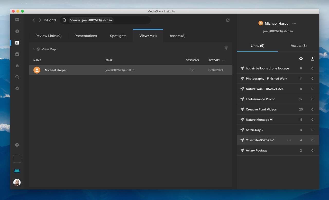Click the refresh icon near the search bar
Screen dimensions: 329x200
(228, 20)
